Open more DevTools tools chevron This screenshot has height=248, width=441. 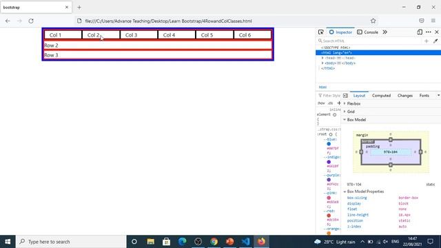tap(384, 32)
